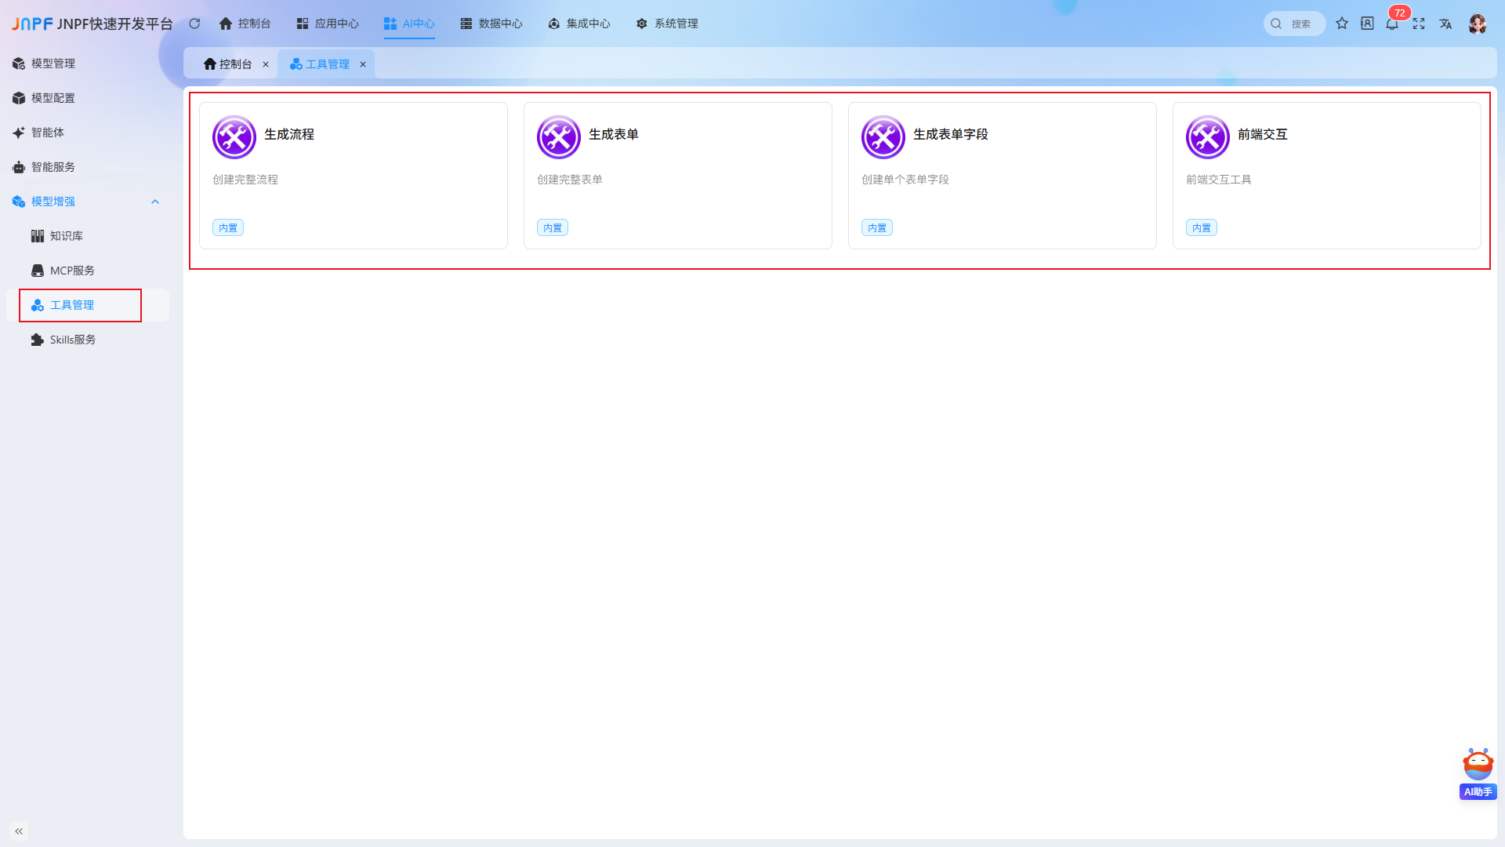This screenshot has height=847, width=1505.
Task: Toggle fullscreen mode icon
Action: pyautogui.click(x=1419, y=24)
